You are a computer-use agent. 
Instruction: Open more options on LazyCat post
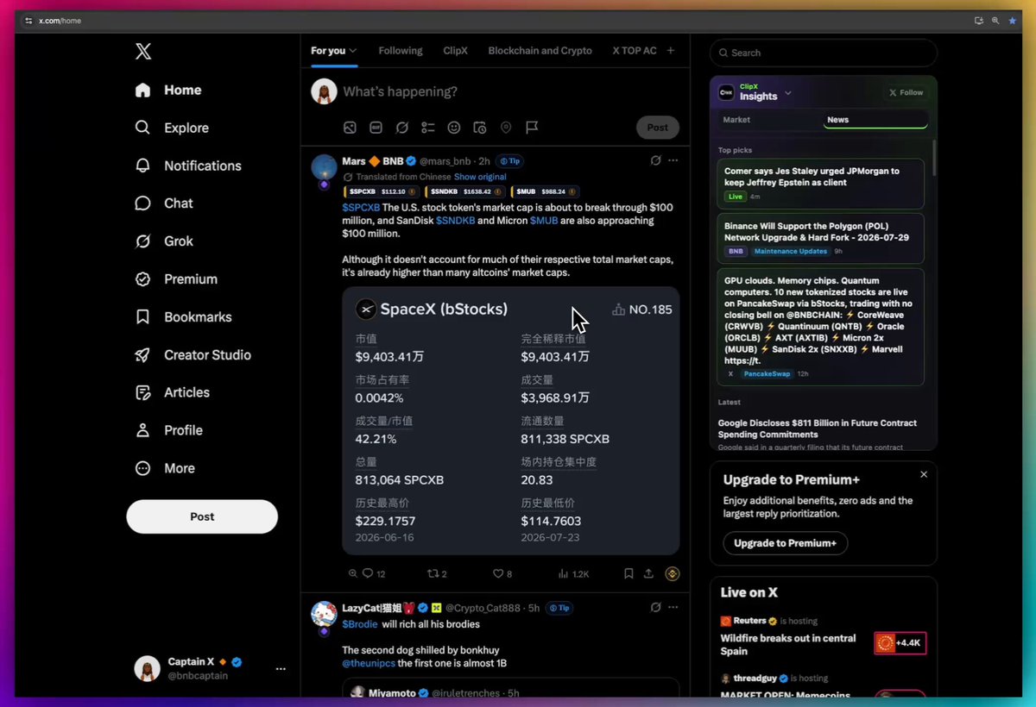(673, 607)
